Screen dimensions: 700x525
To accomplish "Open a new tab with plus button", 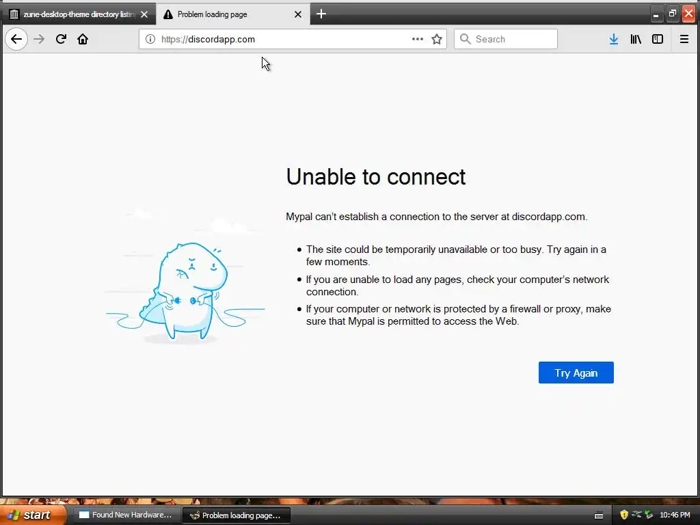I will pyautogui.click(x=321, y=14).
